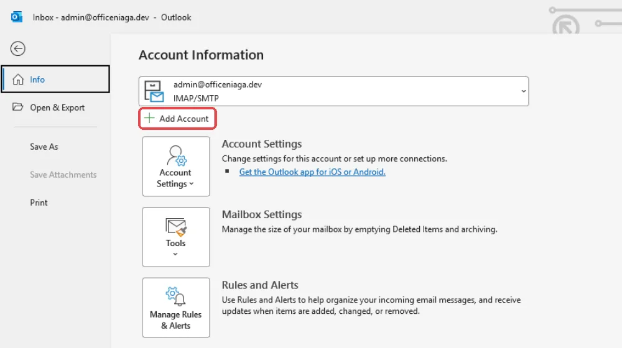Open the Print page
622x348 pixels.
[39, 203]
